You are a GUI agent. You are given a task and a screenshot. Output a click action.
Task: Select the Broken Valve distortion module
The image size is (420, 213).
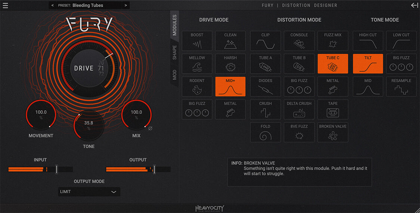click(x=333, y=132)
